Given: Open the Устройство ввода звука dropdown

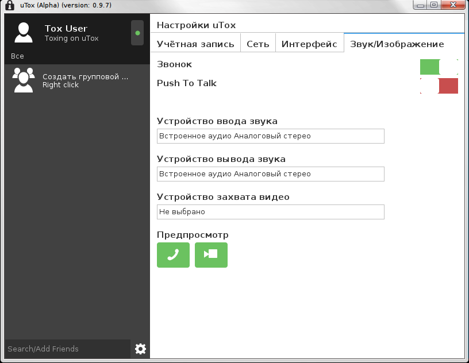Looking at the screenshot, I should coord(270,136).
